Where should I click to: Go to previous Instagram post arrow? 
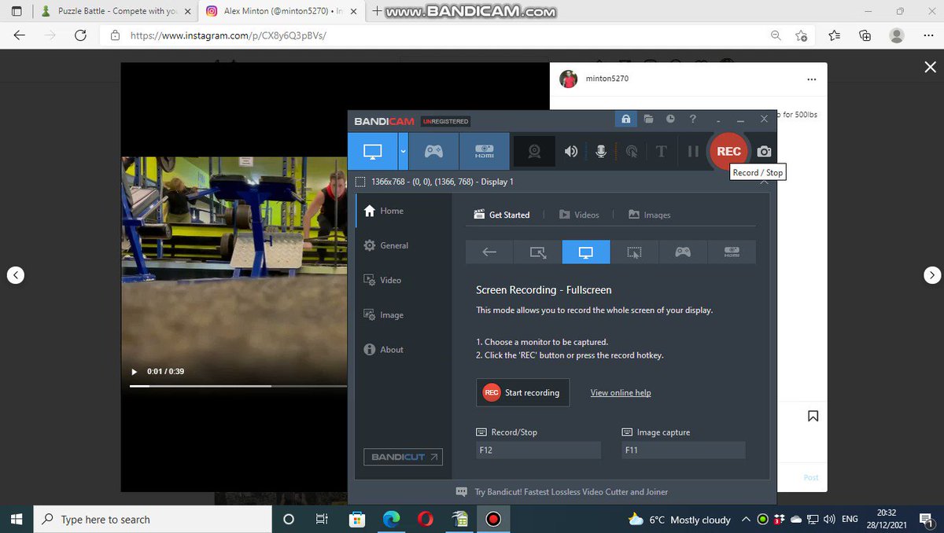15,274
